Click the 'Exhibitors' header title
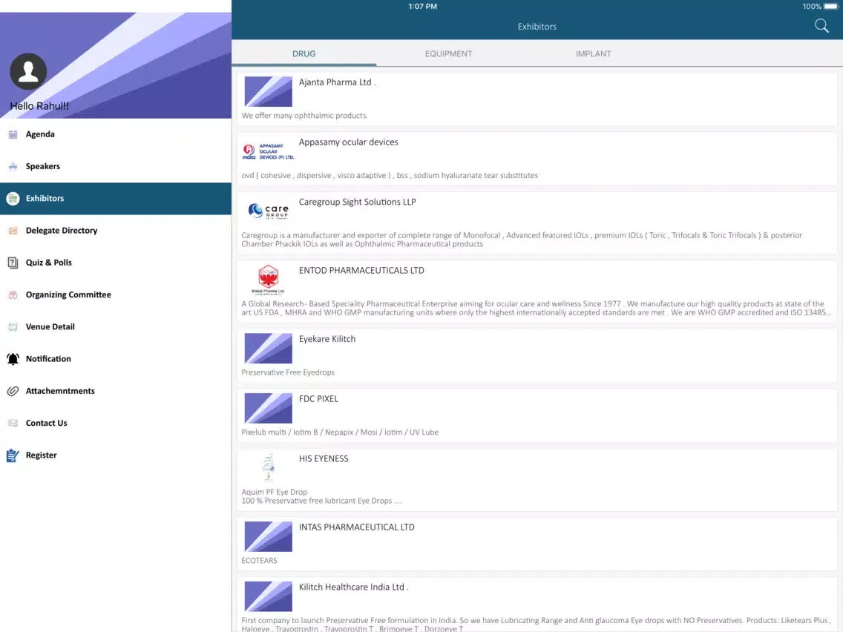This screenshot has height=632, width=843. point(537,27)
